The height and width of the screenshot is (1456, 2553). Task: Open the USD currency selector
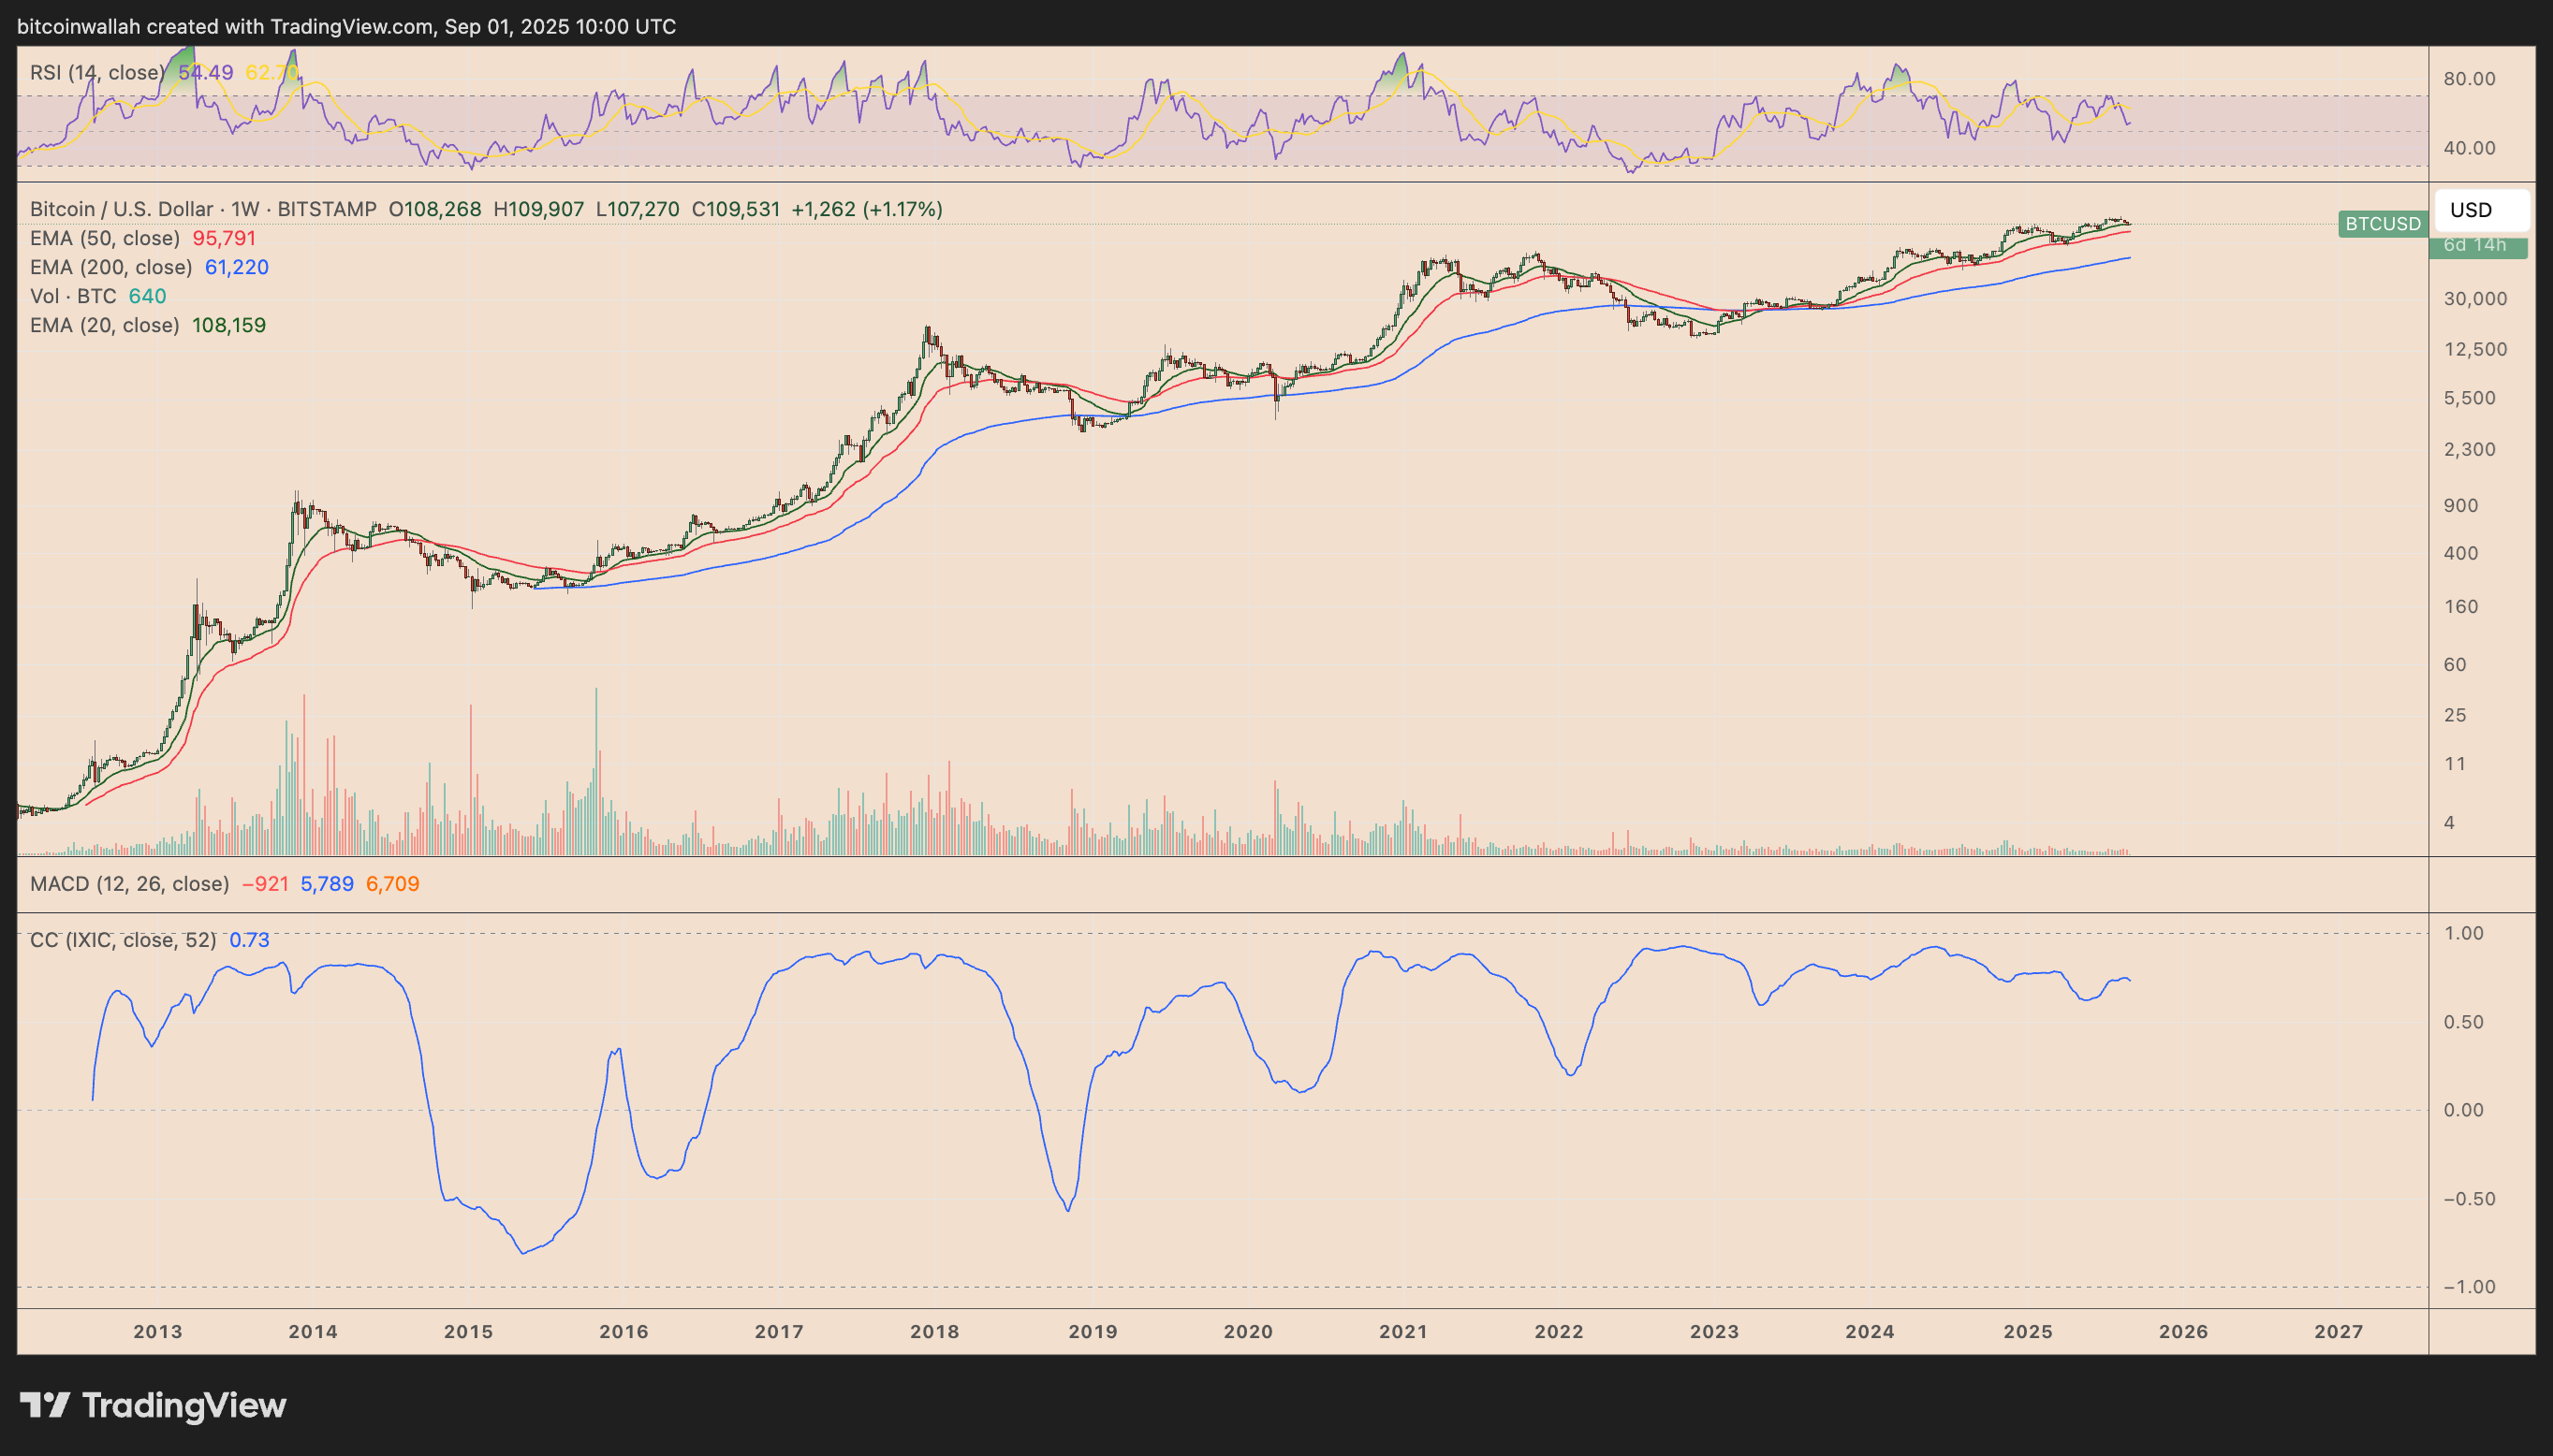[x=2481, y=210]
